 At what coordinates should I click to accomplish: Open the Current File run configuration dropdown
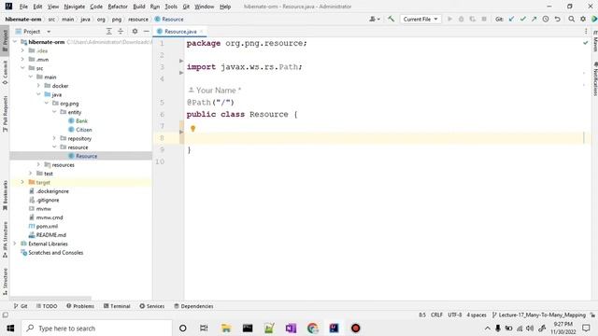(x=420, y=19)
